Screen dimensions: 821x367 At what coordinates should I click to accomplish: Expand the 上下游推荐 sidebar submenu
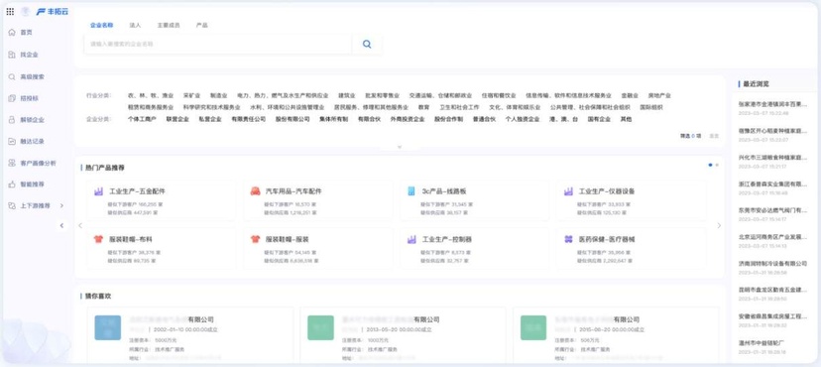coord(61,205)
